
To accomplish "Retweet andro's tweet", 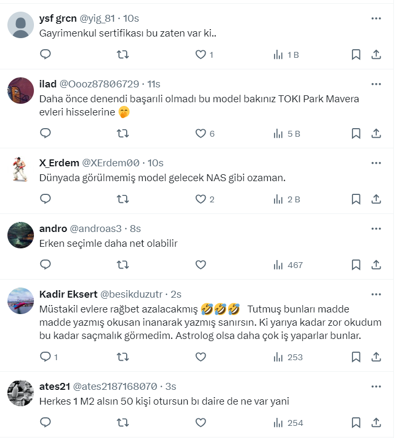I will pyautogui.click(x=122, y=265).
